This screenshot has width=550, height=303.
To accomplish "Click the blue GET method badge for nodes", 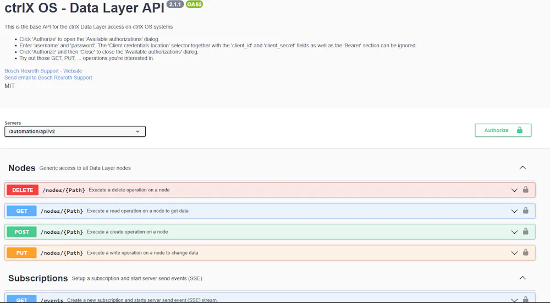I will click(22, 211).
